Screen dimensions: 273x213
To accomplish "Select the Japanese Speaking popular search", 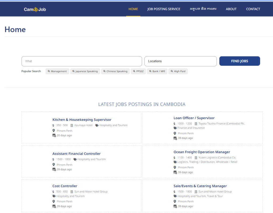I will [x=85, y=71].
